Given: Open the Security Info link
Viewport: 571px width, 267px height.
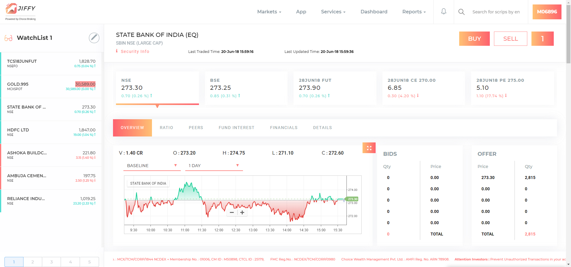Looking at the screenshot, I should point(135,51).
